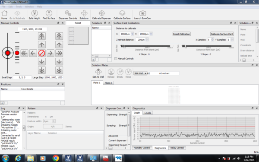Open the Help menu
This screenshot has height=162, width=259.
(39, 6)
